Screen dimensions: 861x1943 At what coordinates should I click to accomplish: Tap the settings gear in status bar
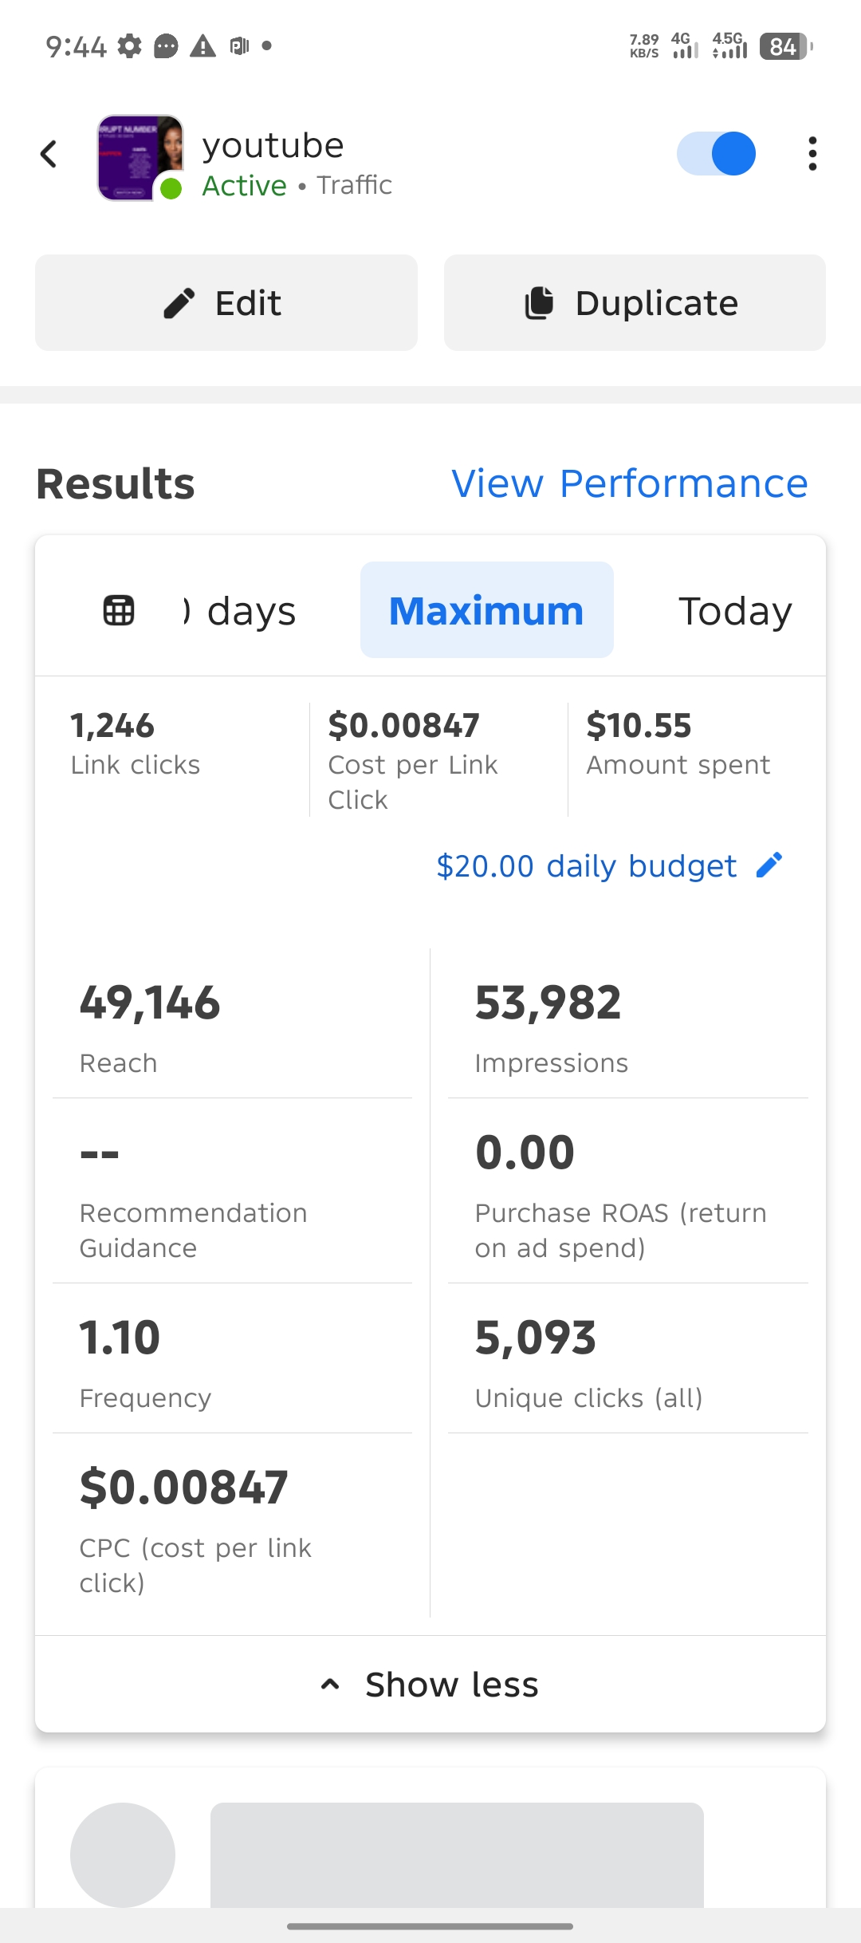tap(129, 46)
